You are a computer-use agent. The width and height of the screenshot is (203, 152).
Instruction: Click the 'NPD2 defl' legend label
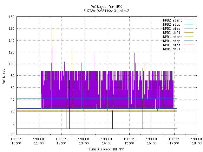pos(172,33)
